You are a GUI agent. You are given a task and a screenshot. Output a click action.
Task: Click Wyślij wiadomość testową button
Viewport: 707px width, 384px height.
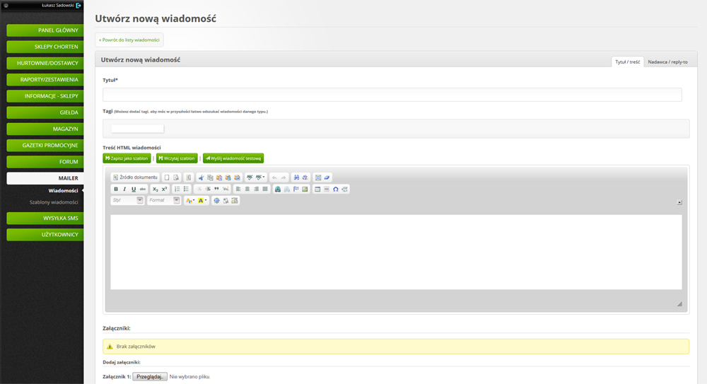(233, 158)
